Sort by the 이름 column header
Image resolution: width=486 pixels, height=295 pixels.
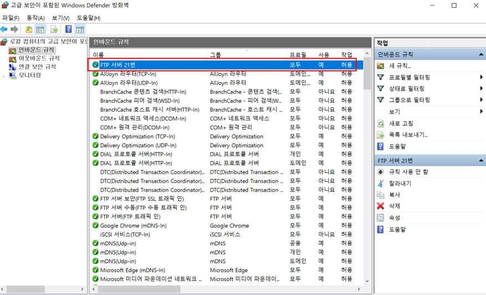[149, 54]
